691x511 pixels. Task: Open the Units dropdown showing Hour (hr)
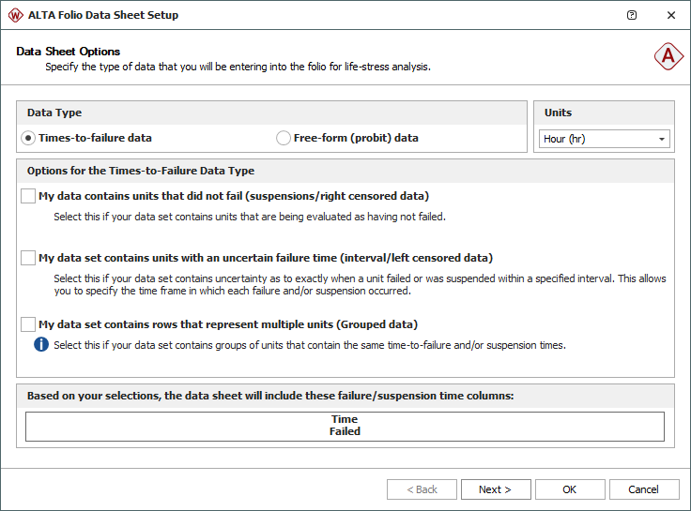click(x=604, y=139)
